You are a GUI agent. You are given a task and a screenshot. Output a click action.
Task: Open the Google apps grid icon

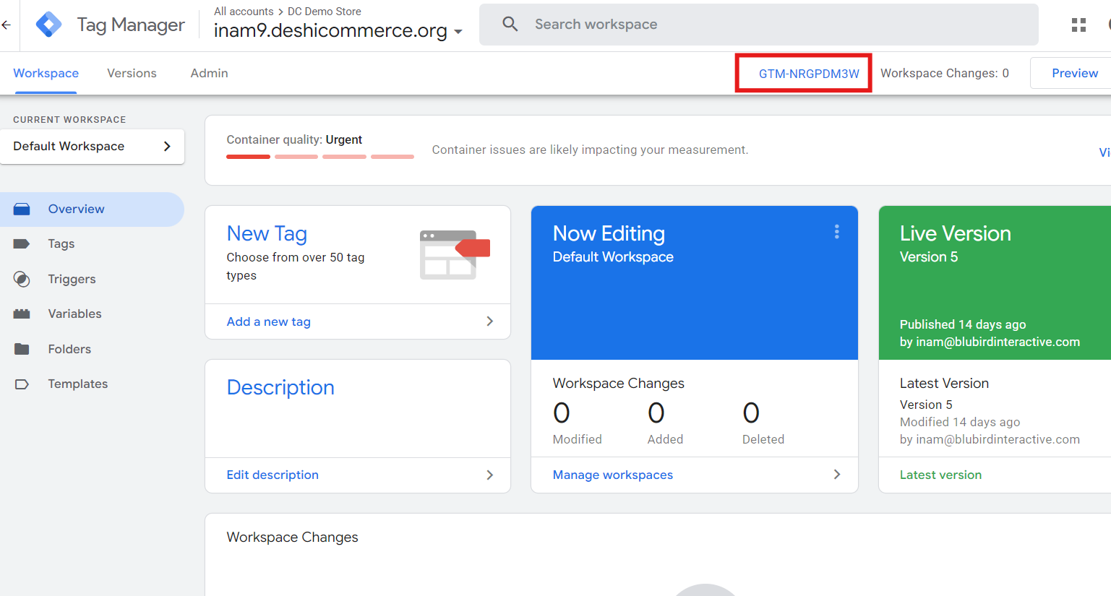tap(1078, 25)
